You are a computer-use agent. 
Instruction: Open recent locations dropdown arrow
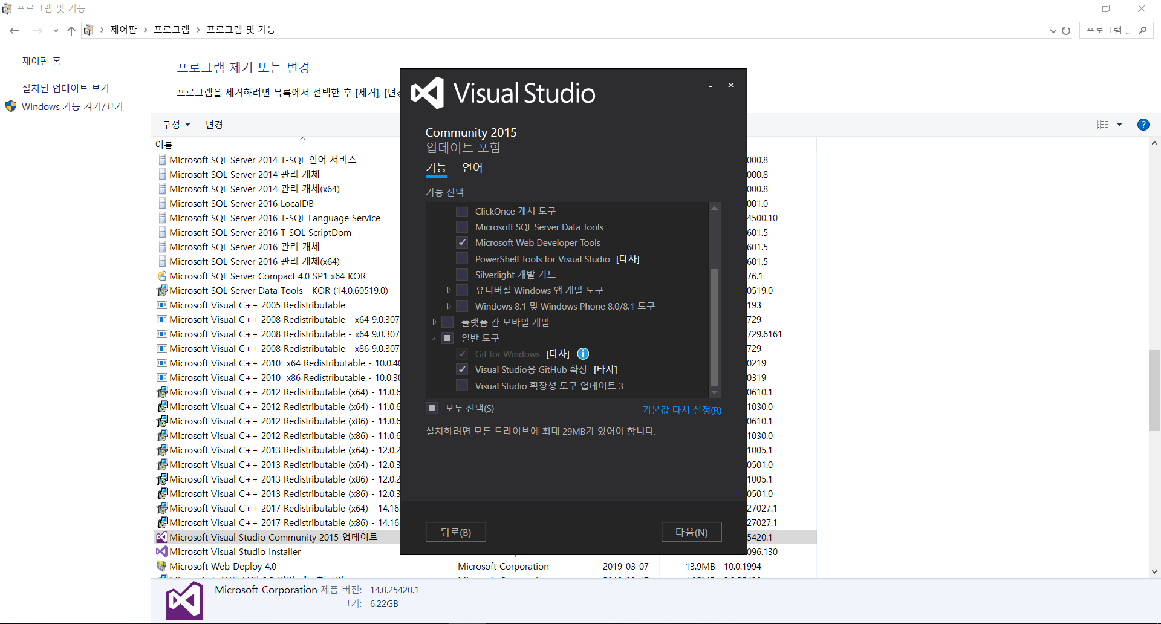(56, 30)
